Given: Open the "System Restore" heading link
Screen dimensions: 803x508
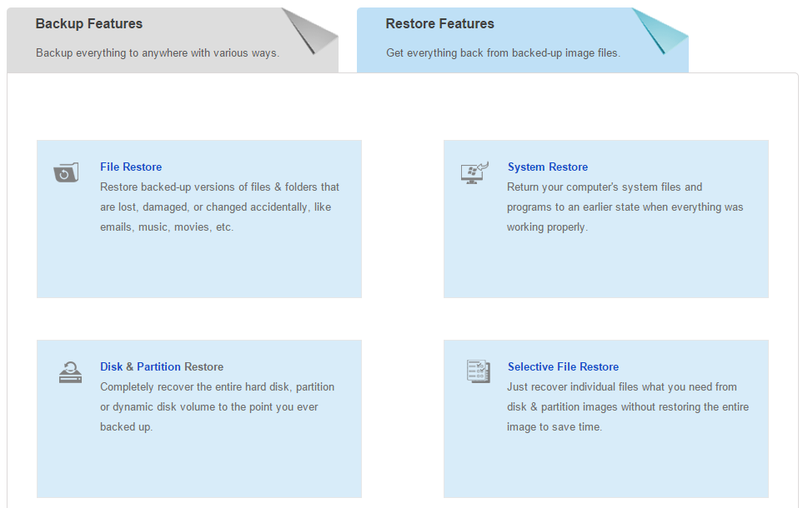Looking at the screenshot, I should [x=548, y=167].
